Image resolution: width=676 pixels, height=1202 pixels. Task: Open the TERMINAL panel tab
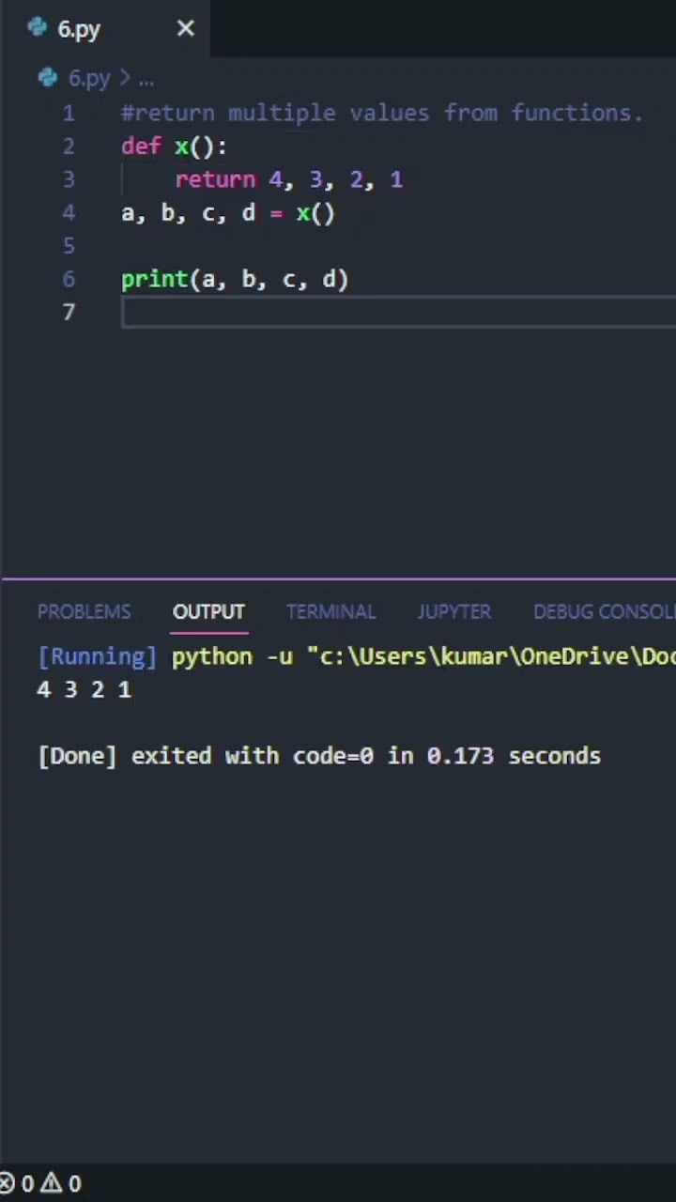tap(330, 611)
